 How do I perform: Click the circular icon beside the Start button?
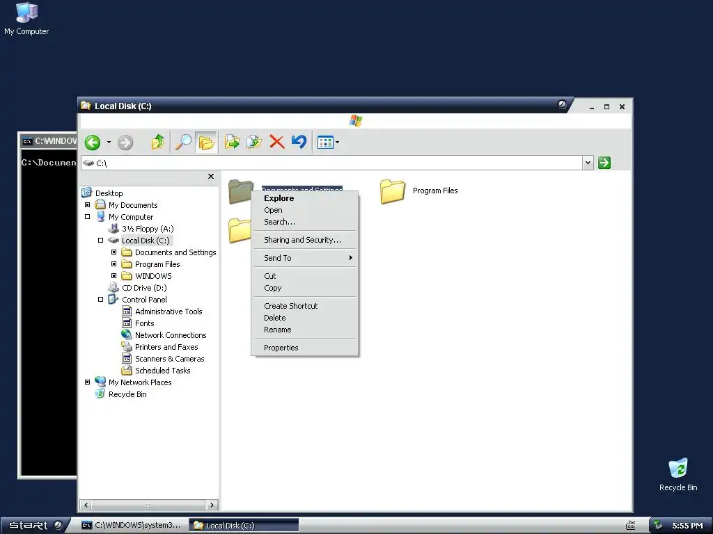tap(58, 526)
